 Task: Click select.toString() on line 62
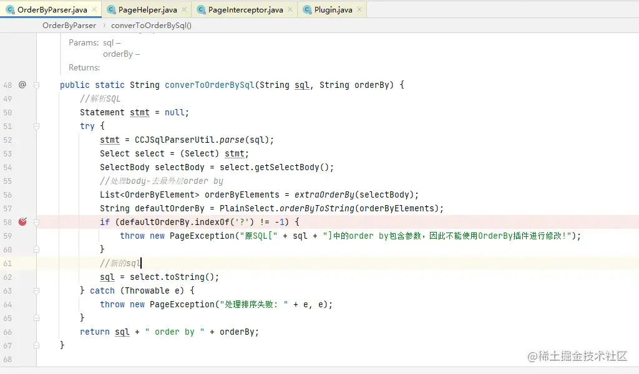point(172,277)
